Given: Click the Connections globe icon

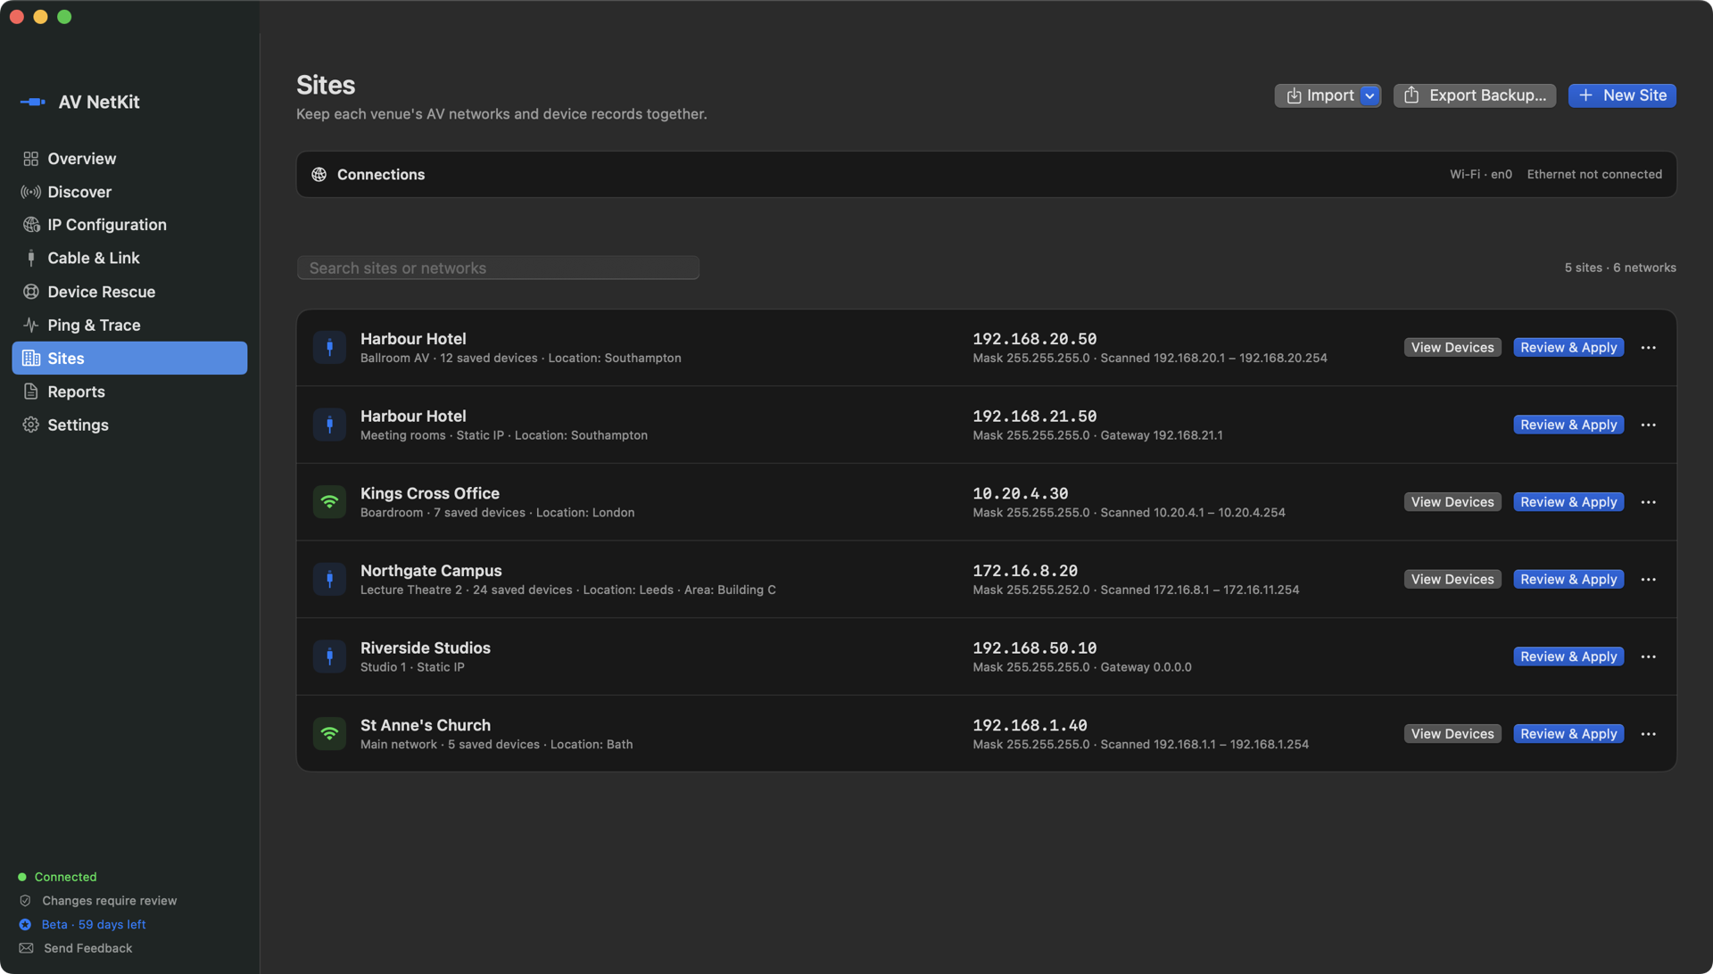Looking at the screenshot, I should 319,174.
